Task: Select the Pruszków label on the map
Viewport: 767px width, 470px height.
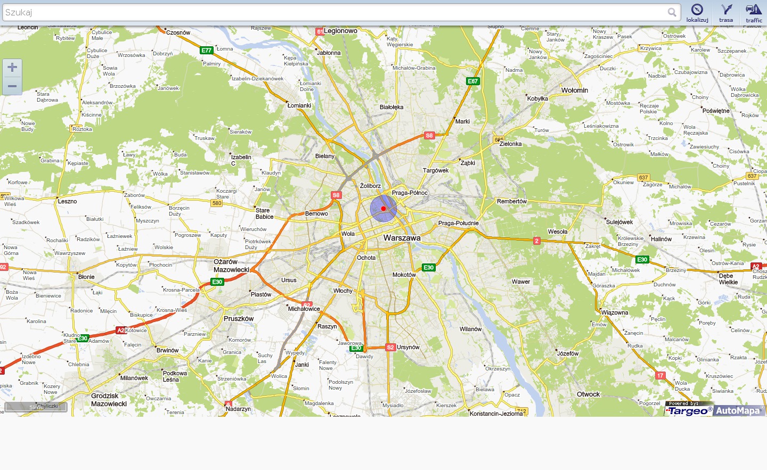Action: pos(239,319)
